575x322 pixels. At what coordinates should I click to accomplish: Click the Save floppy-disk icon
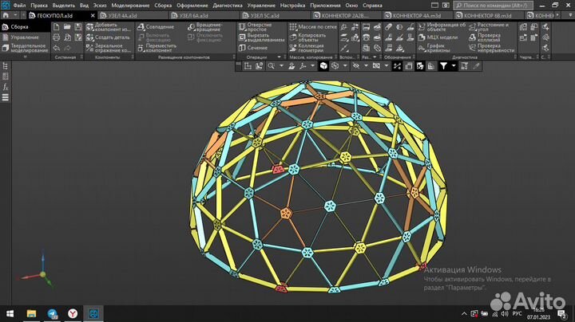pos(78,27)
